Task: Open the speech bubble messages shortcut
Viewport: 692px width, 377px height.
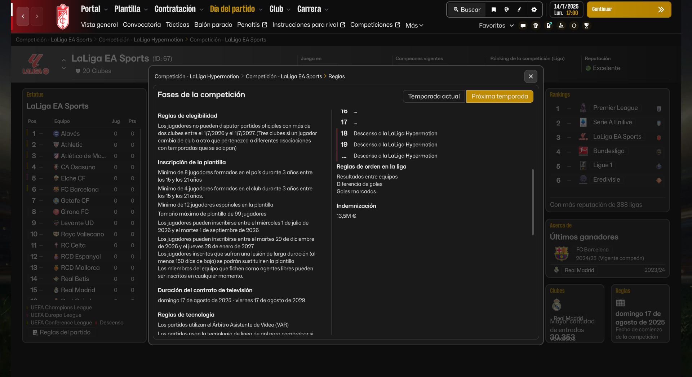Action: [x=523, y=26]
